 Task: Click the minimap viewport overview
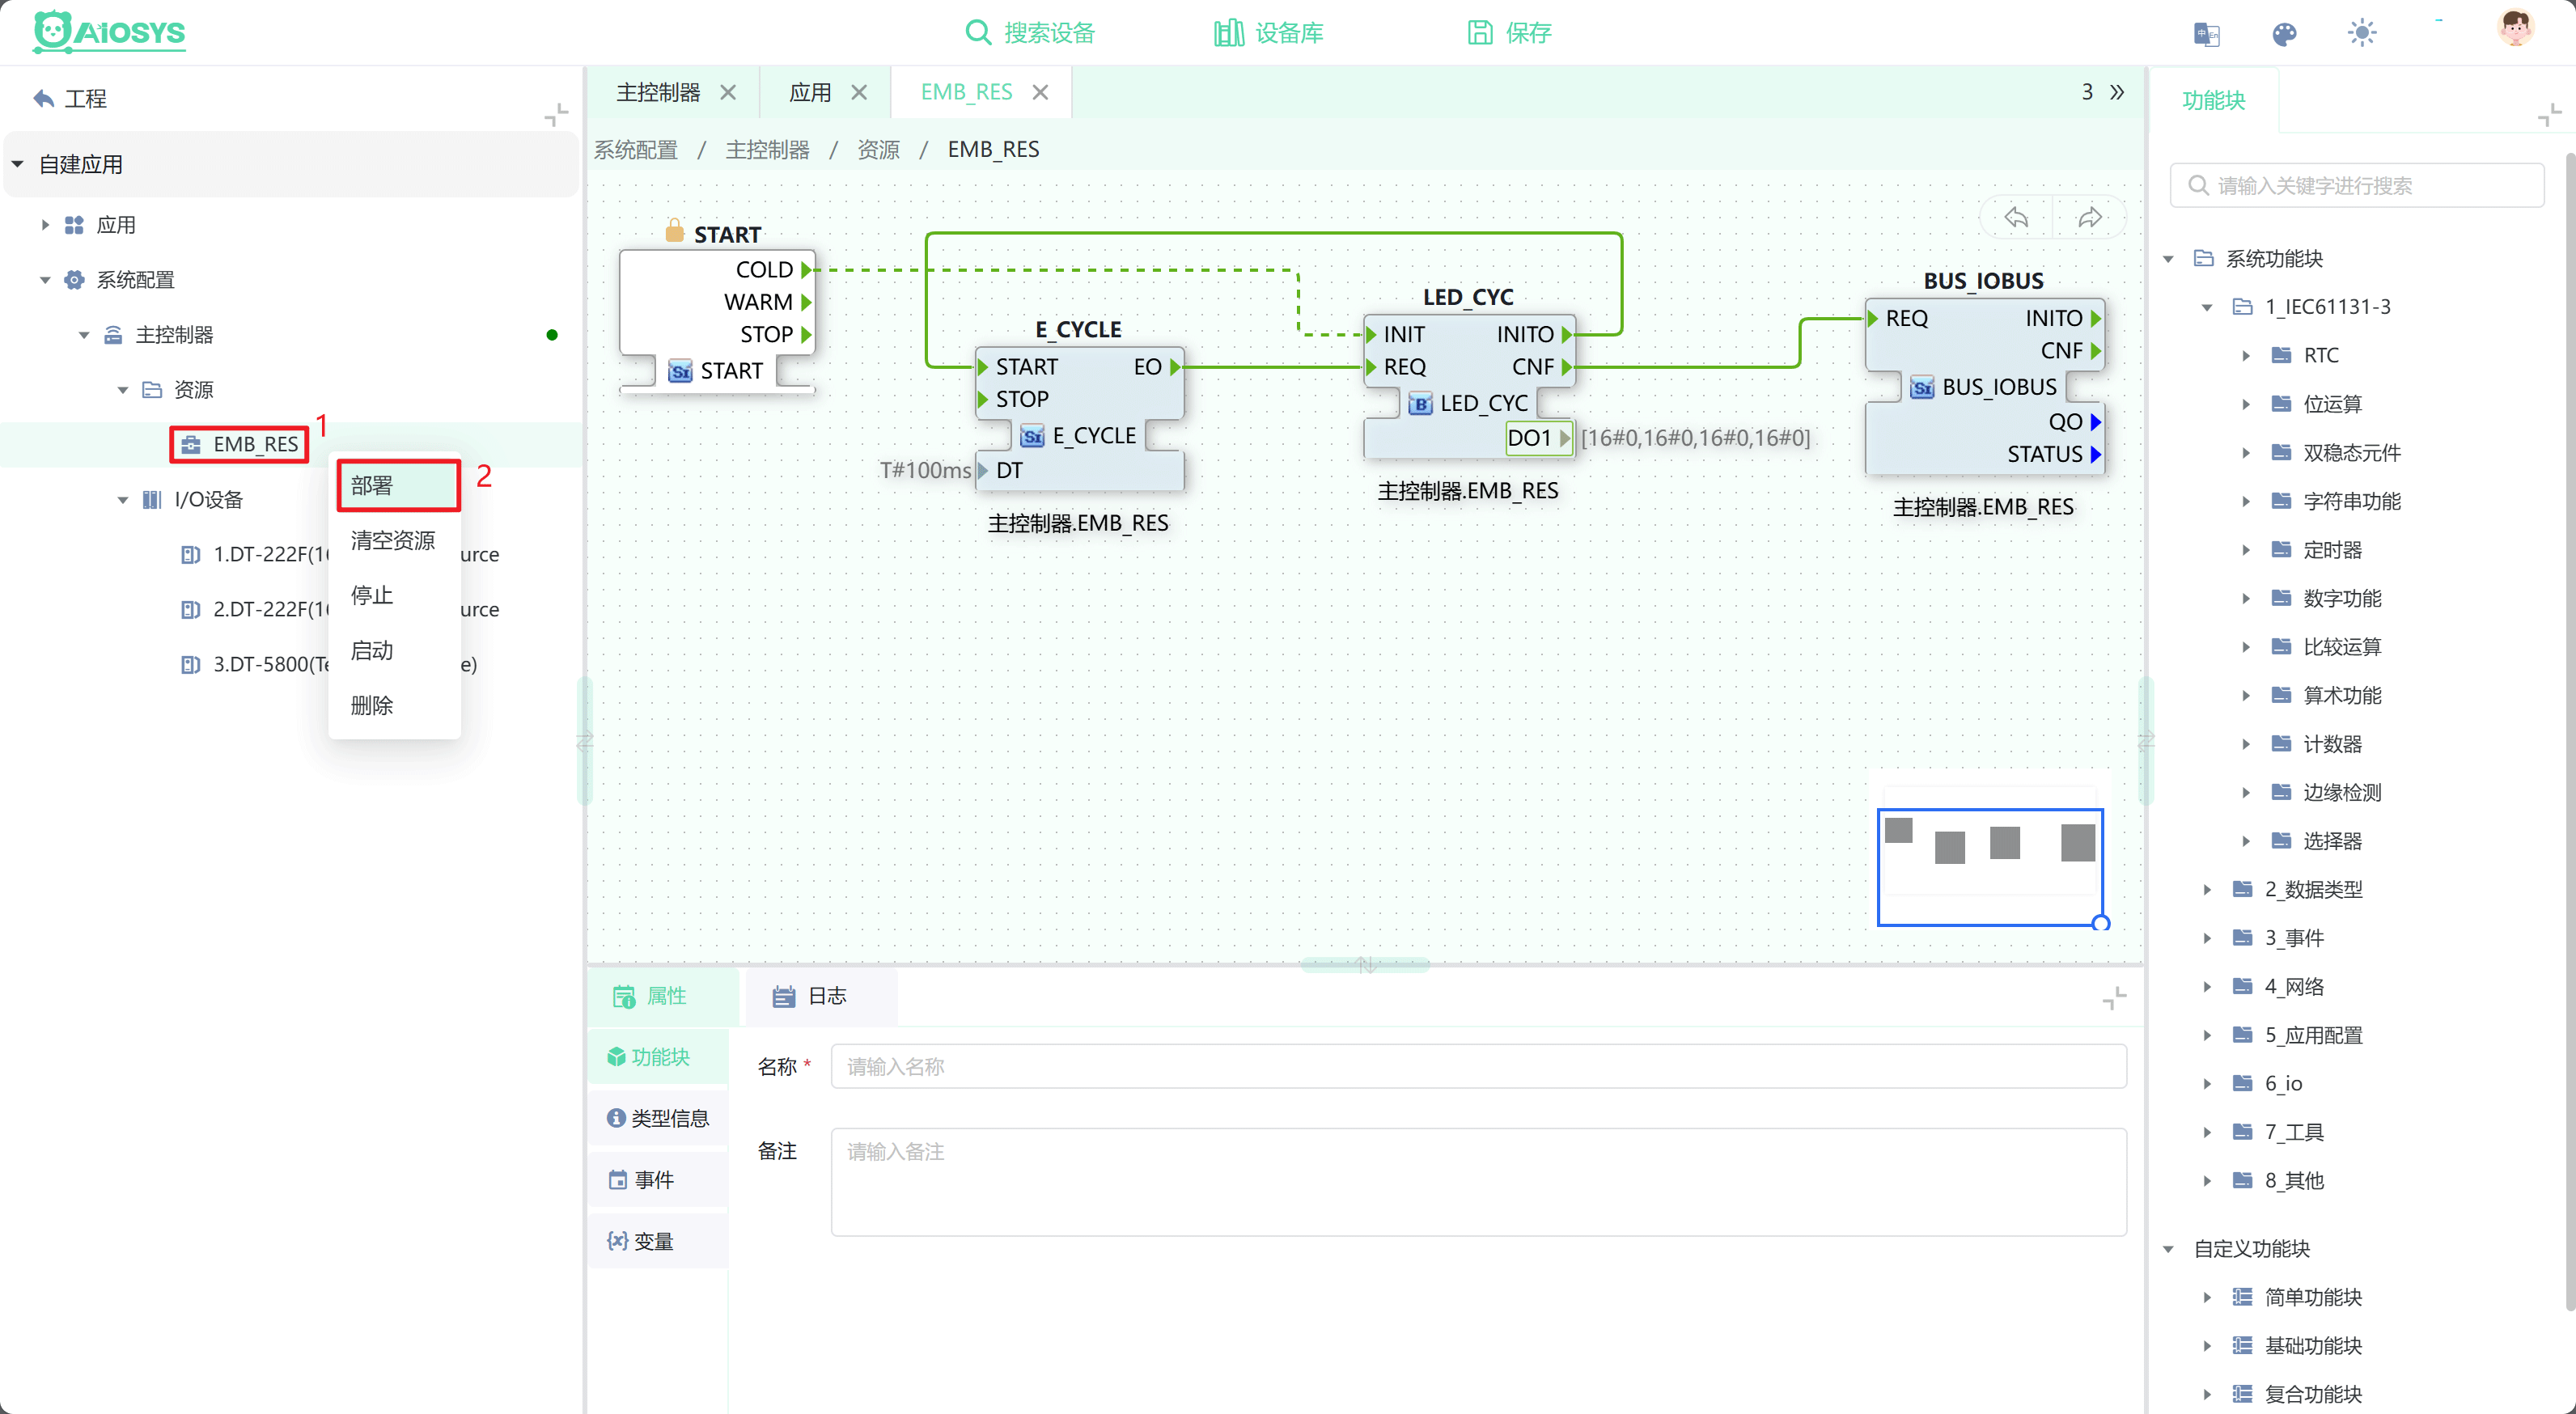(1990, 866)
